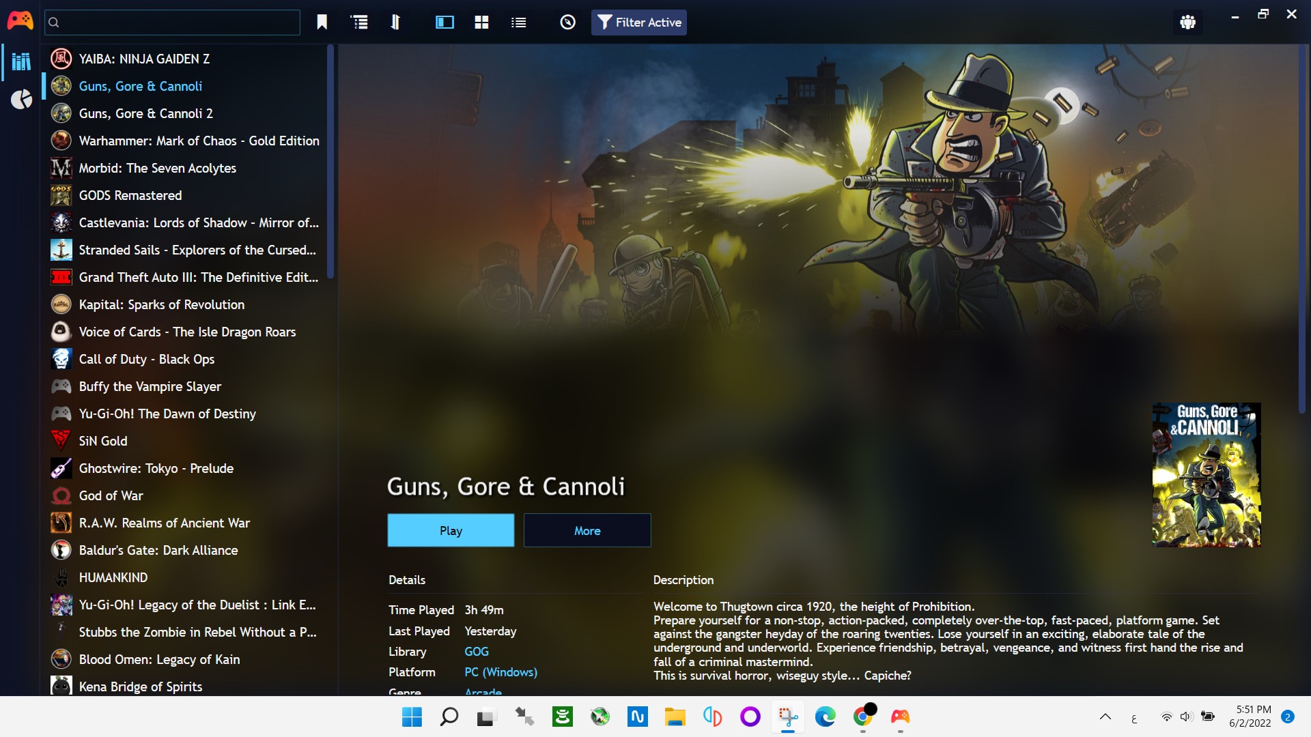Open the Wi-Fi network tray icon

pos(1167,717)
